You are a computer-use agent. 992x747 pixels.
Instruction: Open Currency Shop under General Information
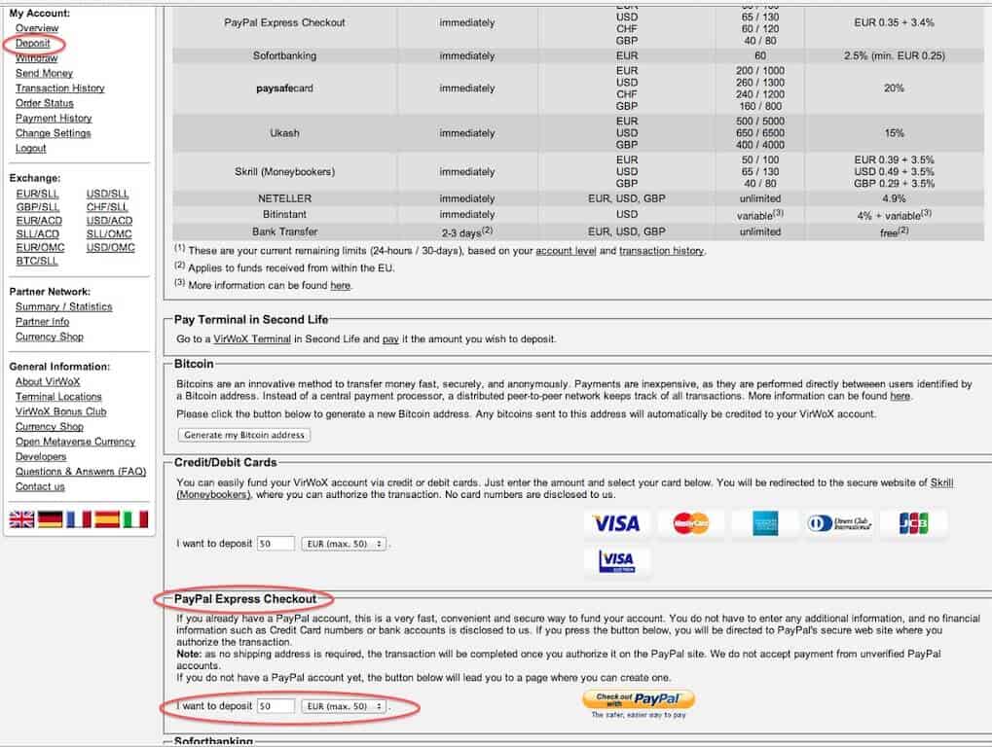[50, 427]
